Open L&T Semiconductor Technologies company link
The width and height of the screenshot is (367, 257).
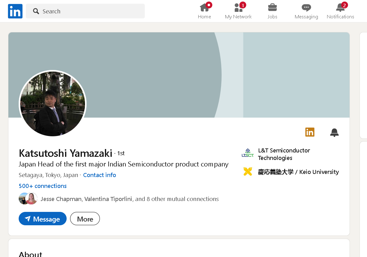(x=284, y=154)
